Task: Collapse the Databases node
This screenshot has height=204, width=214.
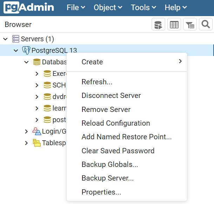Action: [26, 62]
